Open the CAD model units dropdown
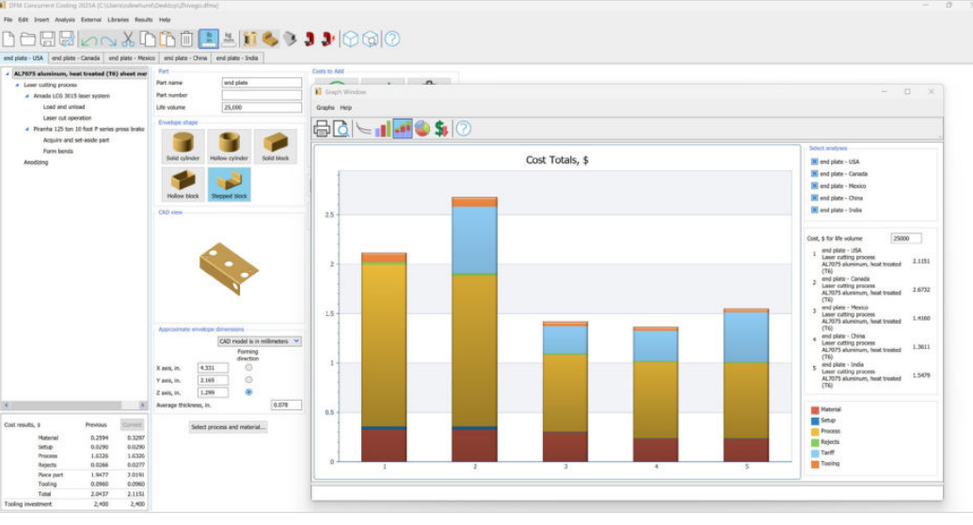 [260, 341]
